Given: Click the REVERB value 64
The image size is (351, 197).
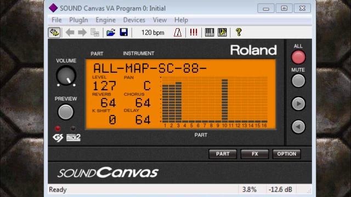Looking at the screenshot, I should [109, 103].
